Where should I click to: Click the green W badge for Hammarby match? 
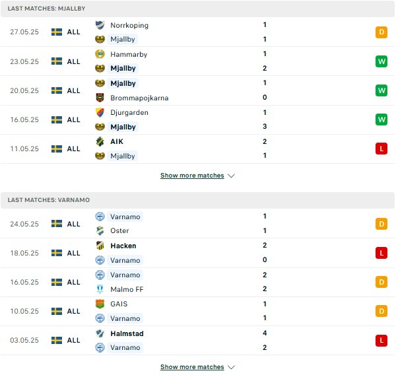[381, 61]
